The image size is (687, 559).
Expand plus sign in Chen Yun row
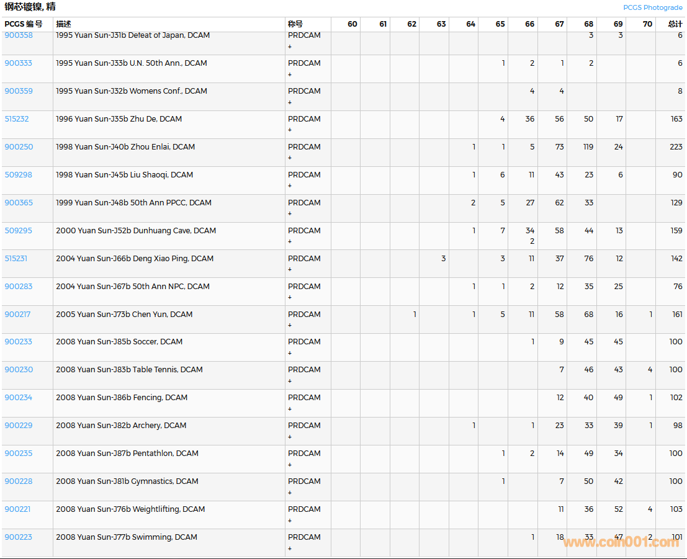[290, 326]
